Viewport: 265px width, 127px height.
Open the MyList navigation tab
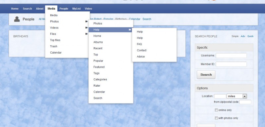pos(77,9)
